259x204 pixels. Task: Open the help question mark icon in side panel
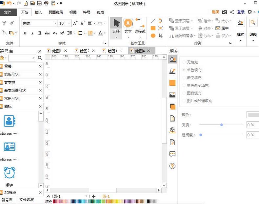tap(172, 166)
